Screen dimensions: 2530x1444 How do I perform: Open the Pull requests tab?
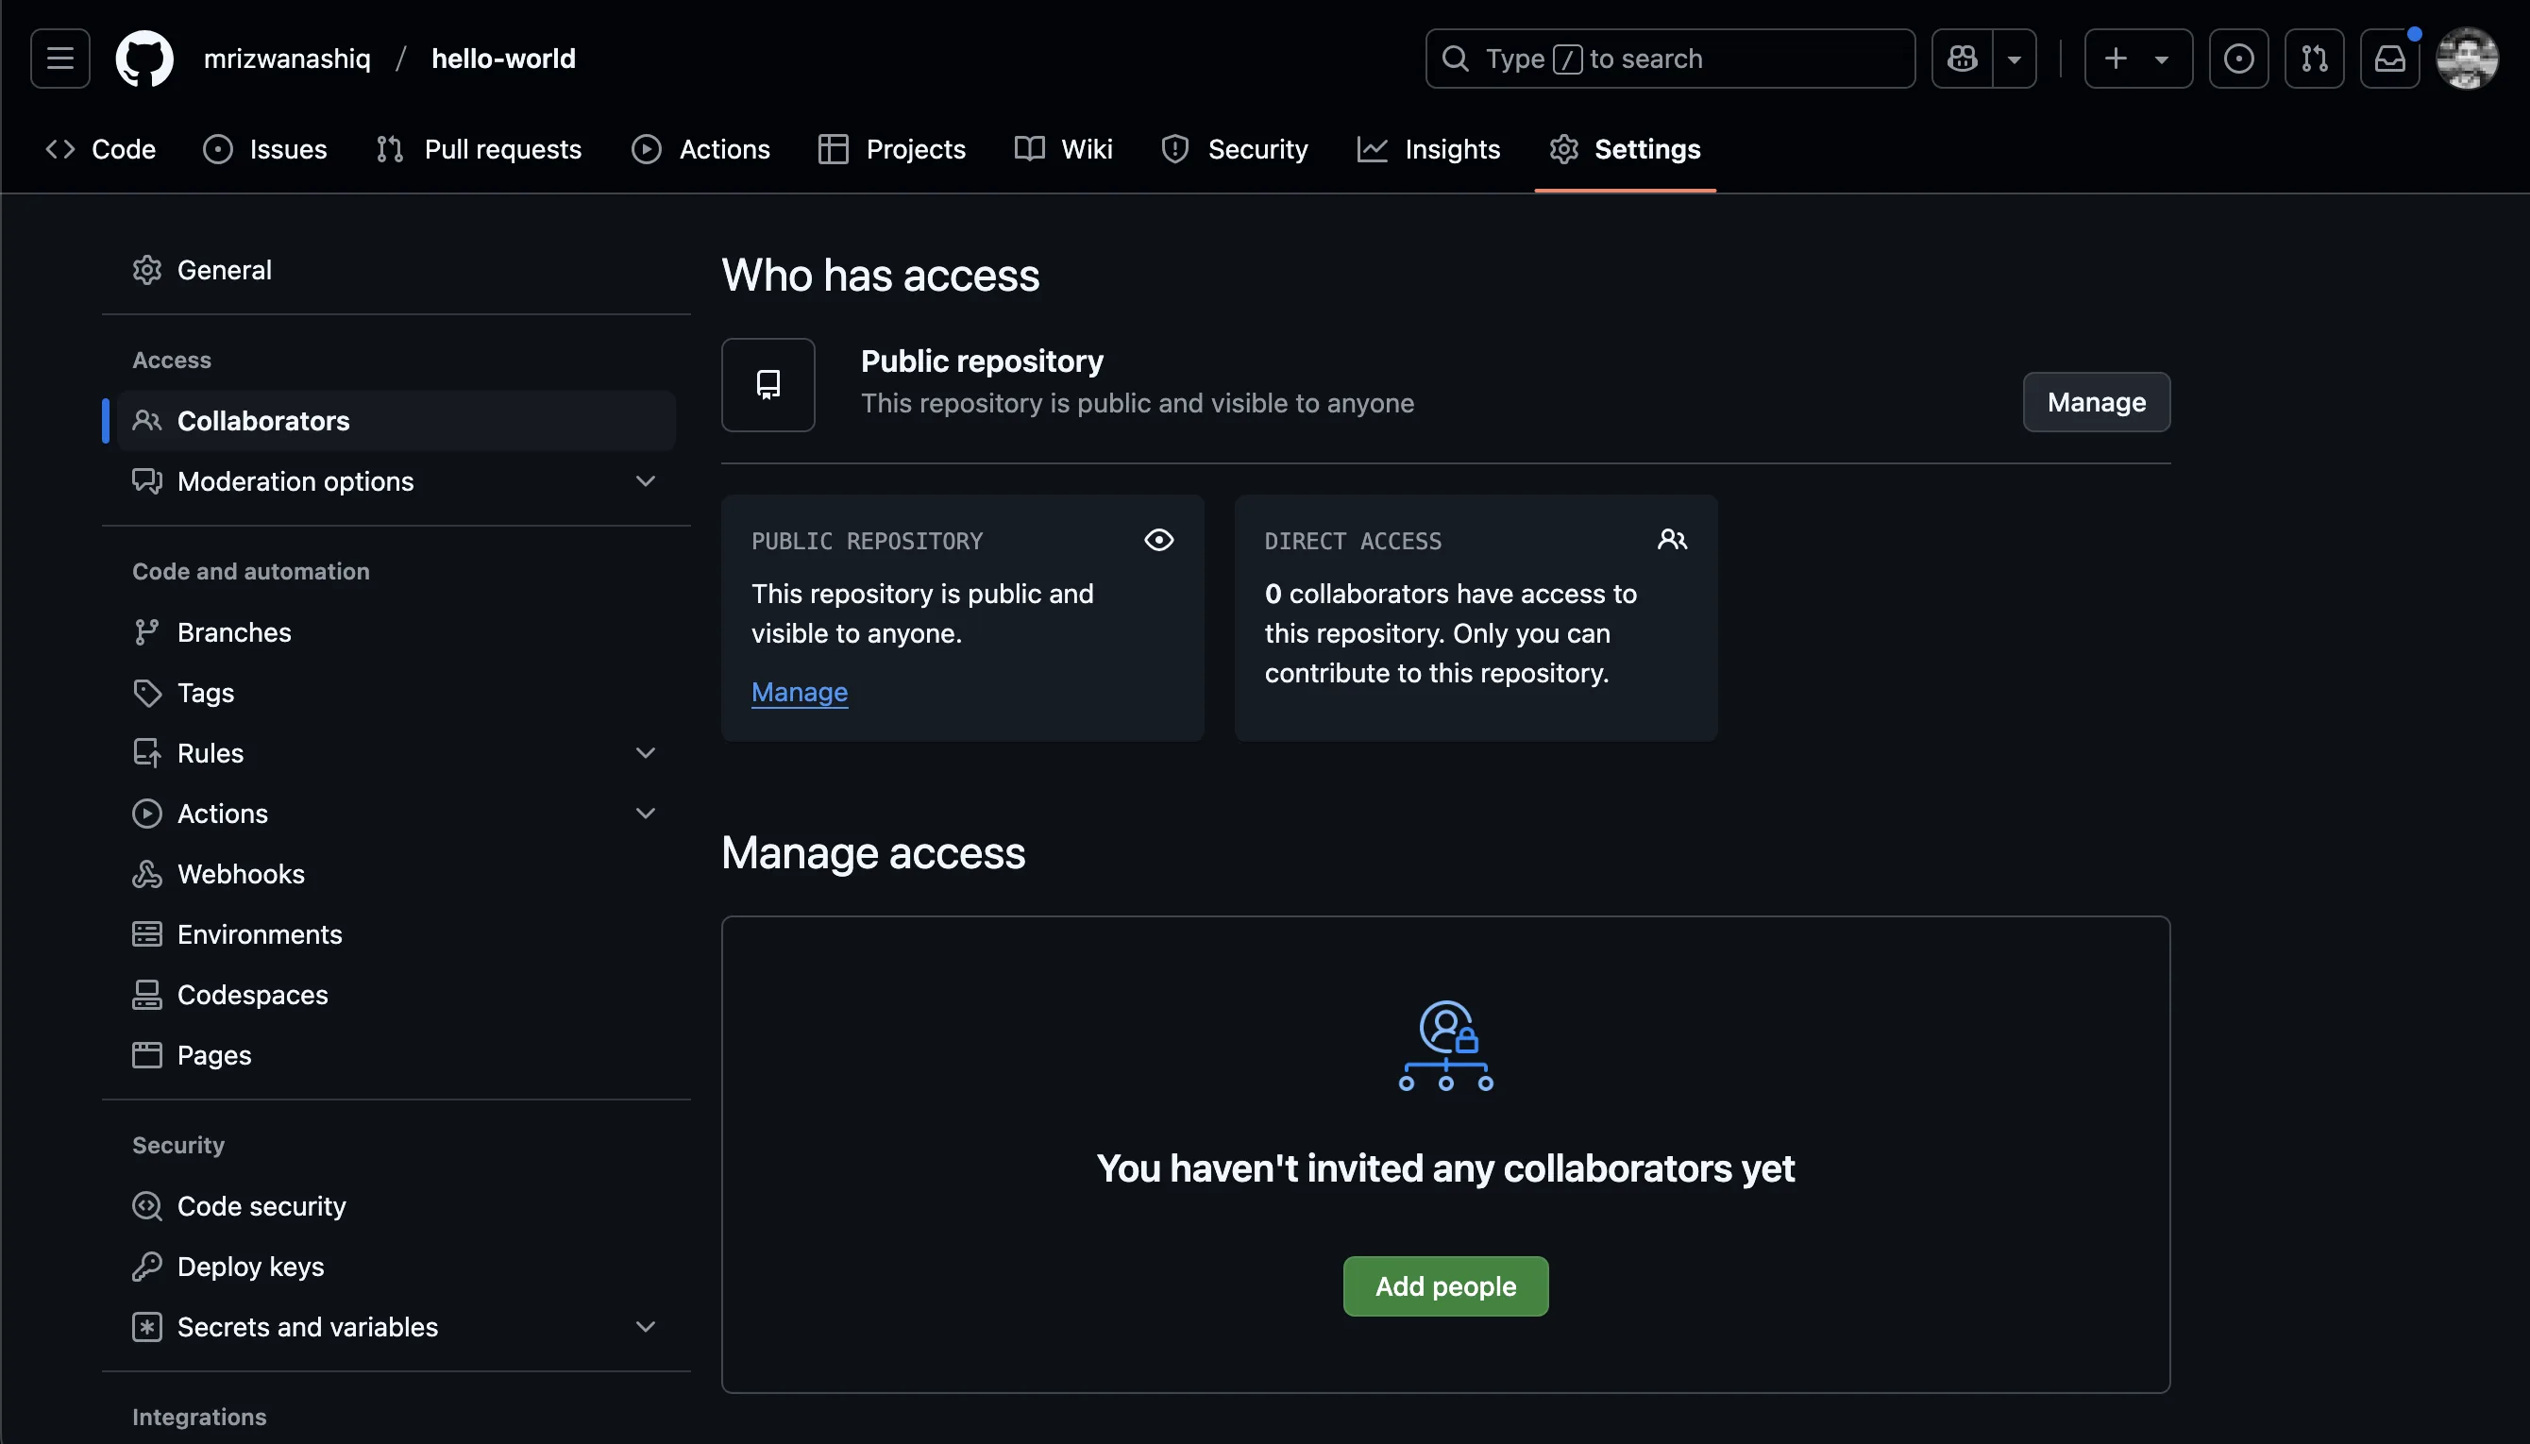[479, 149]
